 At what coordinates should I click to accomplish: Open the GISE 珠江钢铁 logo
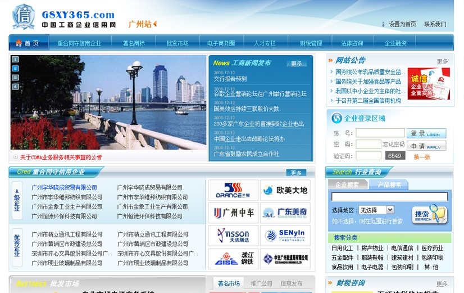[233, 259]
